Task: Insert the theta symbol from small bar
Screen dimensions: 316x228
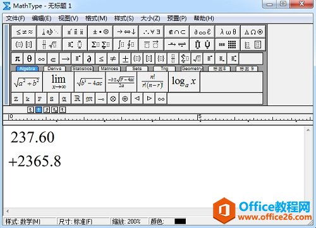Action: point(29,59)
